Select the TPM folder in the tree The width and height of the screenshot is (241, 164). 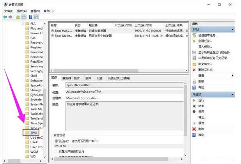34,132
